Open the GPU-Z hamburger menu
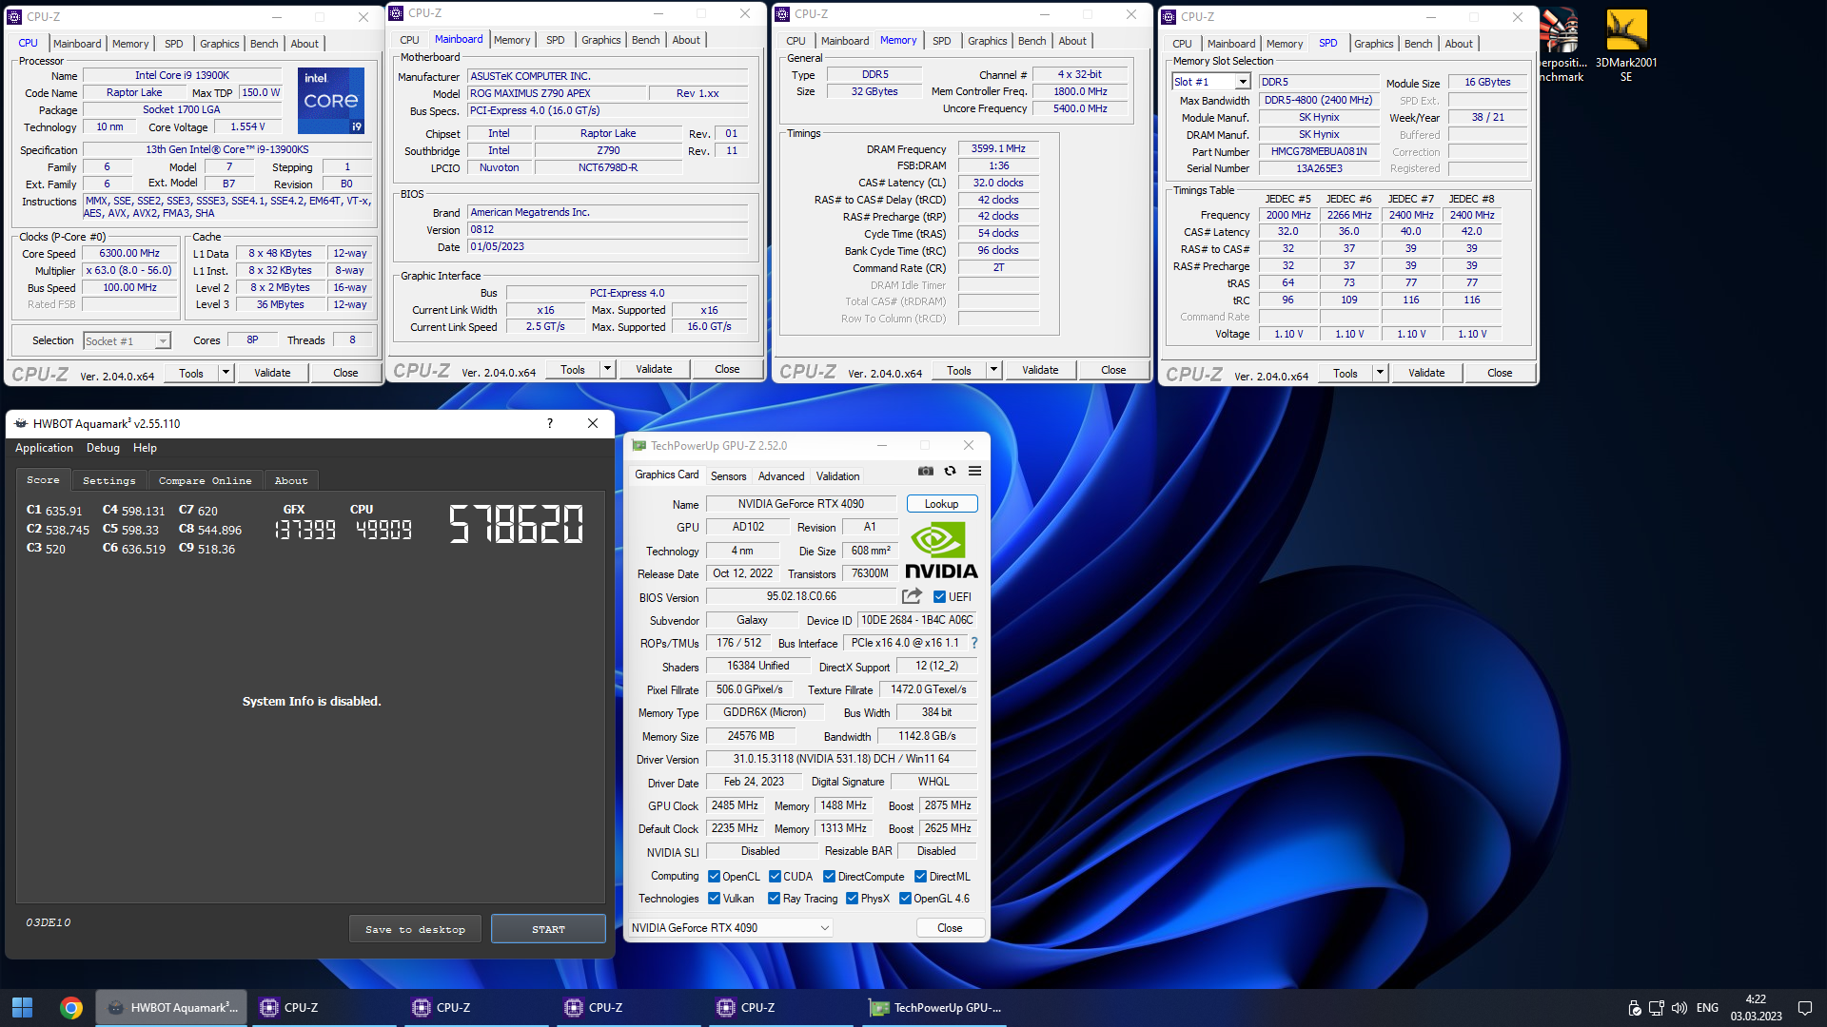The width and height of the screenshot is (1827, 1027). click(x=974, y=471)
